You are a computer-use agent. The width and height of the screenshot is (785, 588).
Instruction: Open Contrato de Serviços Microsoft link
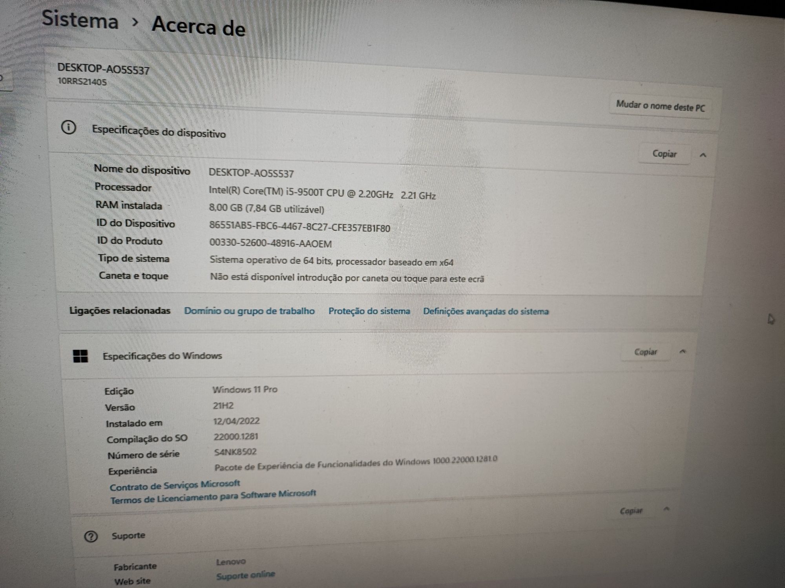[175, 485]
